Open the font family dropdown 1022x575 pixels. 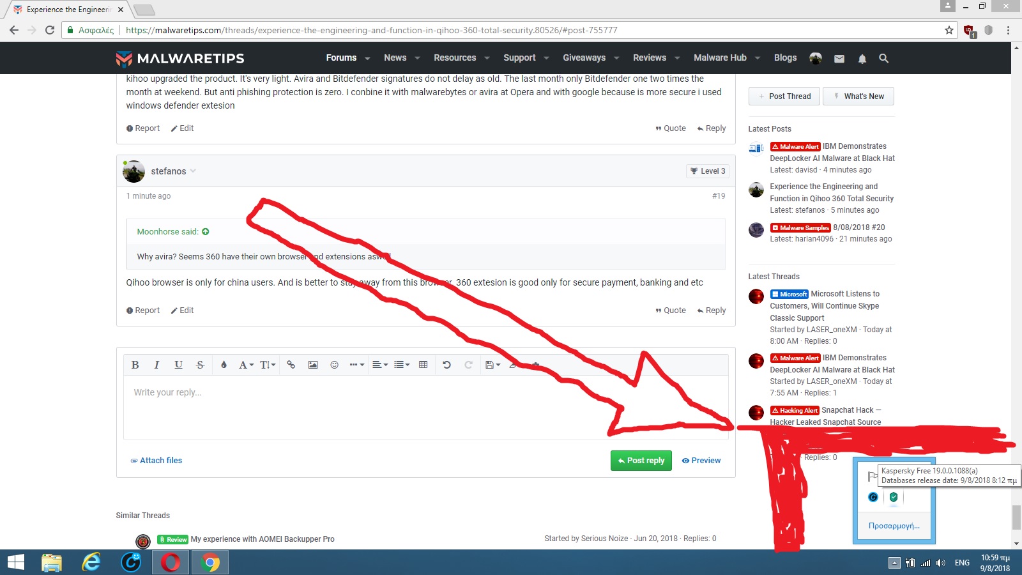[246, 365]
